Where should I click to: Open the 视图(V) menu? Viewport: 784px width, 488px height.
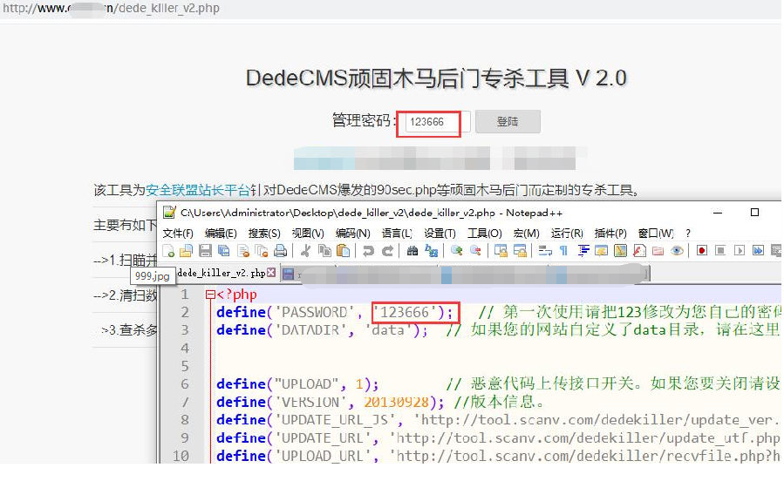308,234
